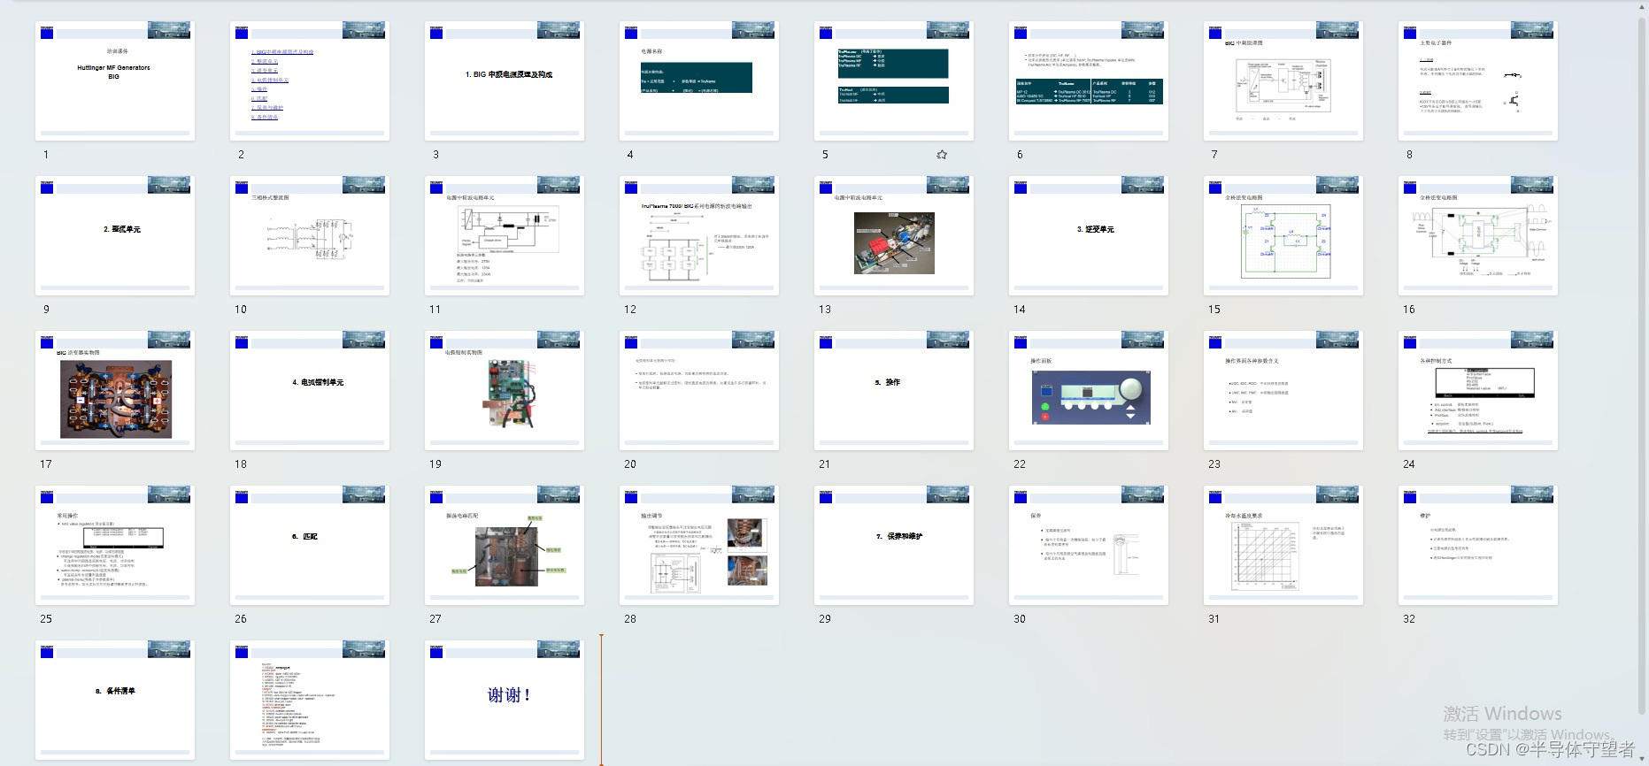Image resolution: width=1649 pixels, height=766 pixels.
Task: Select slide 34 with spare parts list text
Action: click(310, 700)
